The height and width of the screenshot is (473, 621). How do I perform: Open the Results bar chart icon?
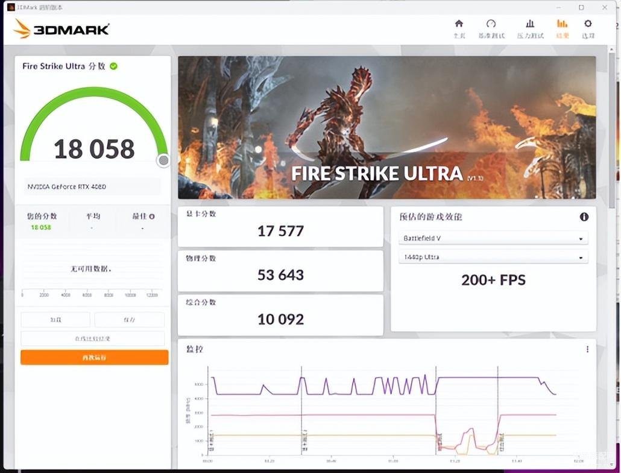(562, 28)
